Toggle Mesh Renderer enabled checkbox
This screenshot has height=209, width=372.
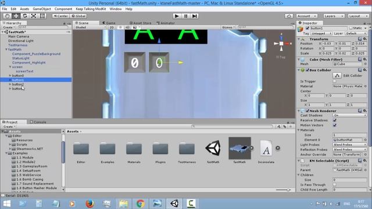[307, 111]
